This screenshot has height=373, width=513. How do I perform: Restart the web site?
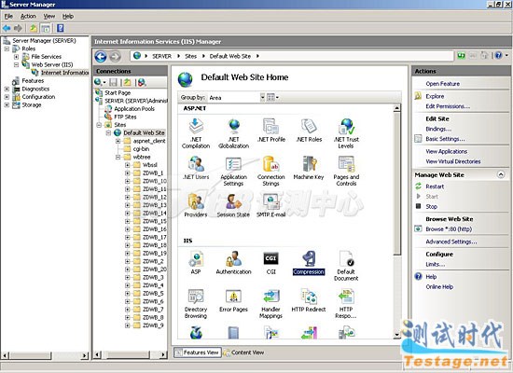435,186
